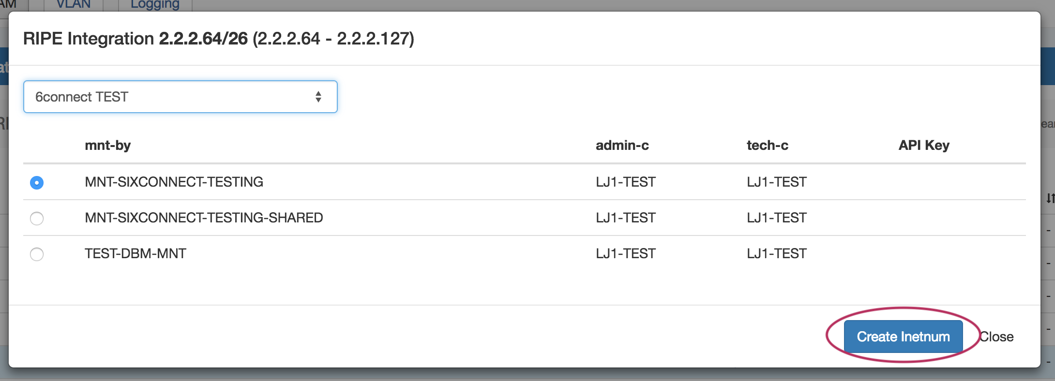Click the Create Inetnum button
The width and height of the screenshot is (1055, 381).
(x=903, y=337)
